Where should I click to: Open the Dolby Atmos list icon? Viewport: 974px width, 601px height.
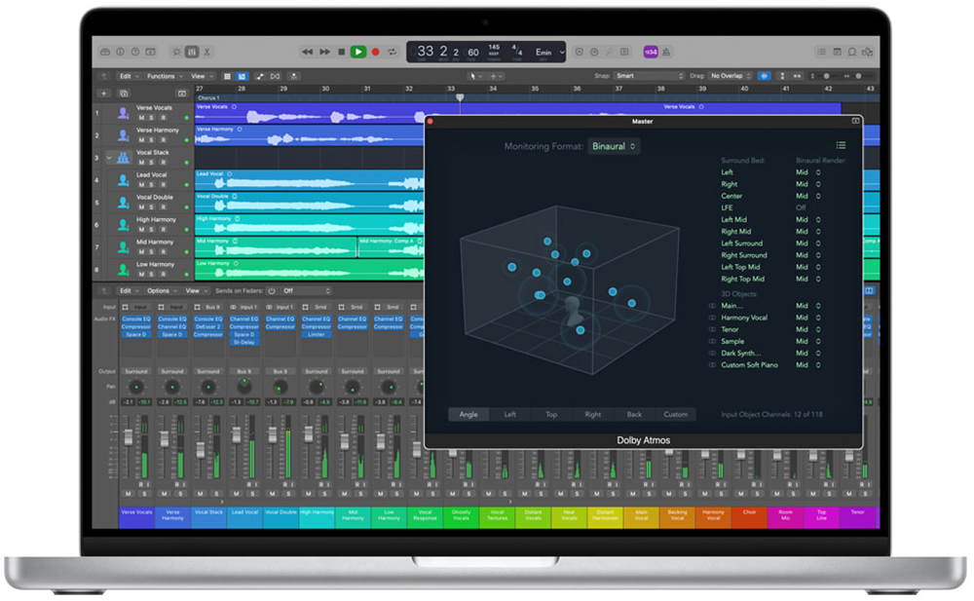point(841,145)
